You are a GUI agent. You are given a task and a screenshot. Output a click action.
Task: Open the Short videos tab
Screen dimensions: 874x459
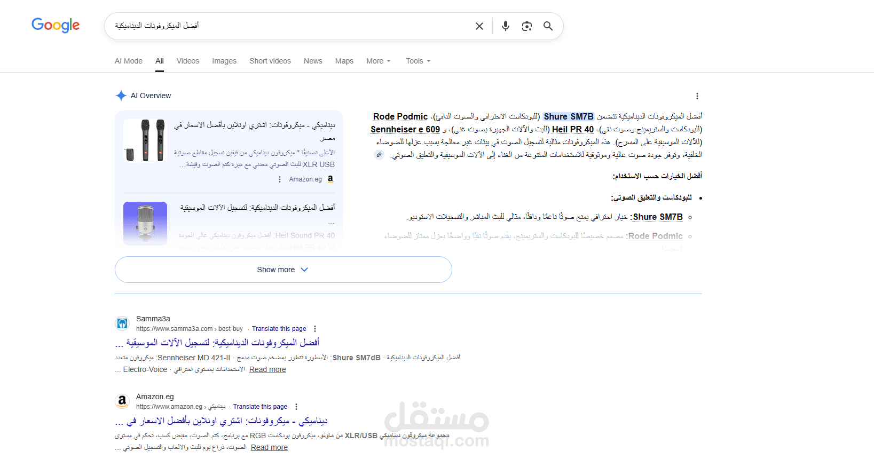coord(270,61)
